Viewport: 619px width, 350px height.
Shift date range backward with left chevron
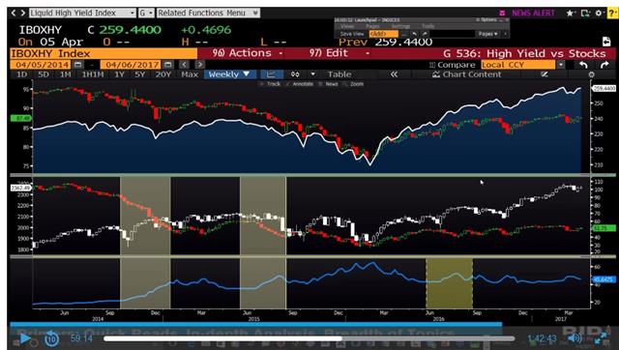click(x=184, y=65)
